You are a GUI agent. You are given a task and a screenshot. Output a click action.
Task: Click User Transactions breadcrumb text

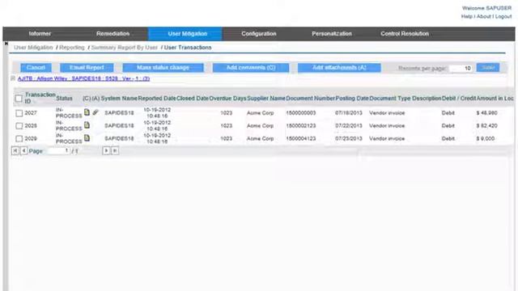188,48
